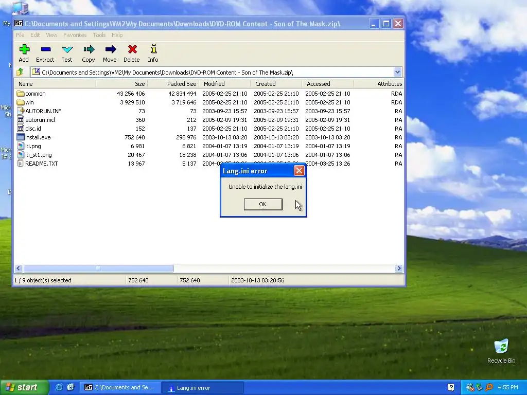Click the magnifier system tray icon
Viewport: 527px width, 395px height.
pyautogui.click(x=489, y=387)
